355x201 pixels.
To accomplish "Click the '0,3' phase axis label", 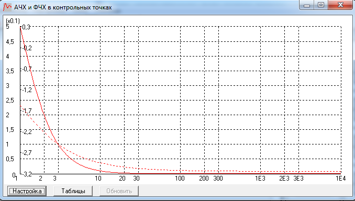I will [x=26, y=27].
